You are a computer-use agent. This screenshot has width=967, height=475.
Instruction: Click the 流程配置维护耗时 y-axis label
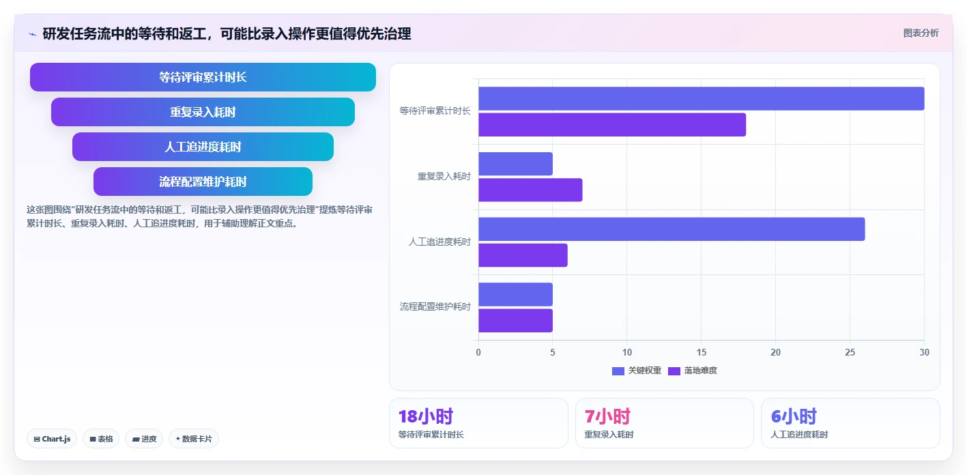pyautogui.click(x=435, y=307)
